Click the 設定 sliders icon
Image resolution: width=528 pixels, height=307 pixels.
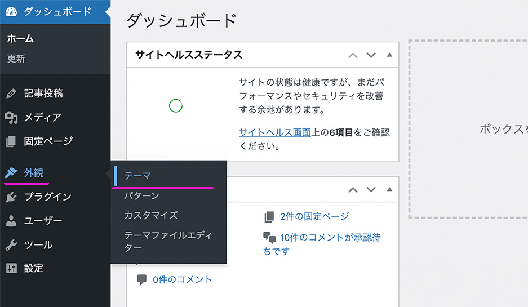coord(11,269)
